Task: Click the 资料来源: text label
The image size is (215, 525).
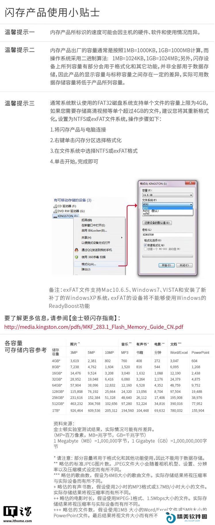Action: pyautogui.click(x=64, y=423)
